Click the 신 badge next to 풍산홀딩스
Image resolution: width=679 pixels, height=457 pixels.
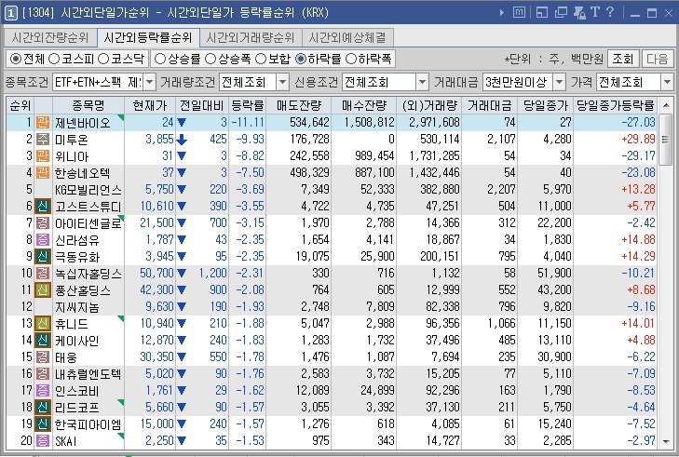(43, 290)
